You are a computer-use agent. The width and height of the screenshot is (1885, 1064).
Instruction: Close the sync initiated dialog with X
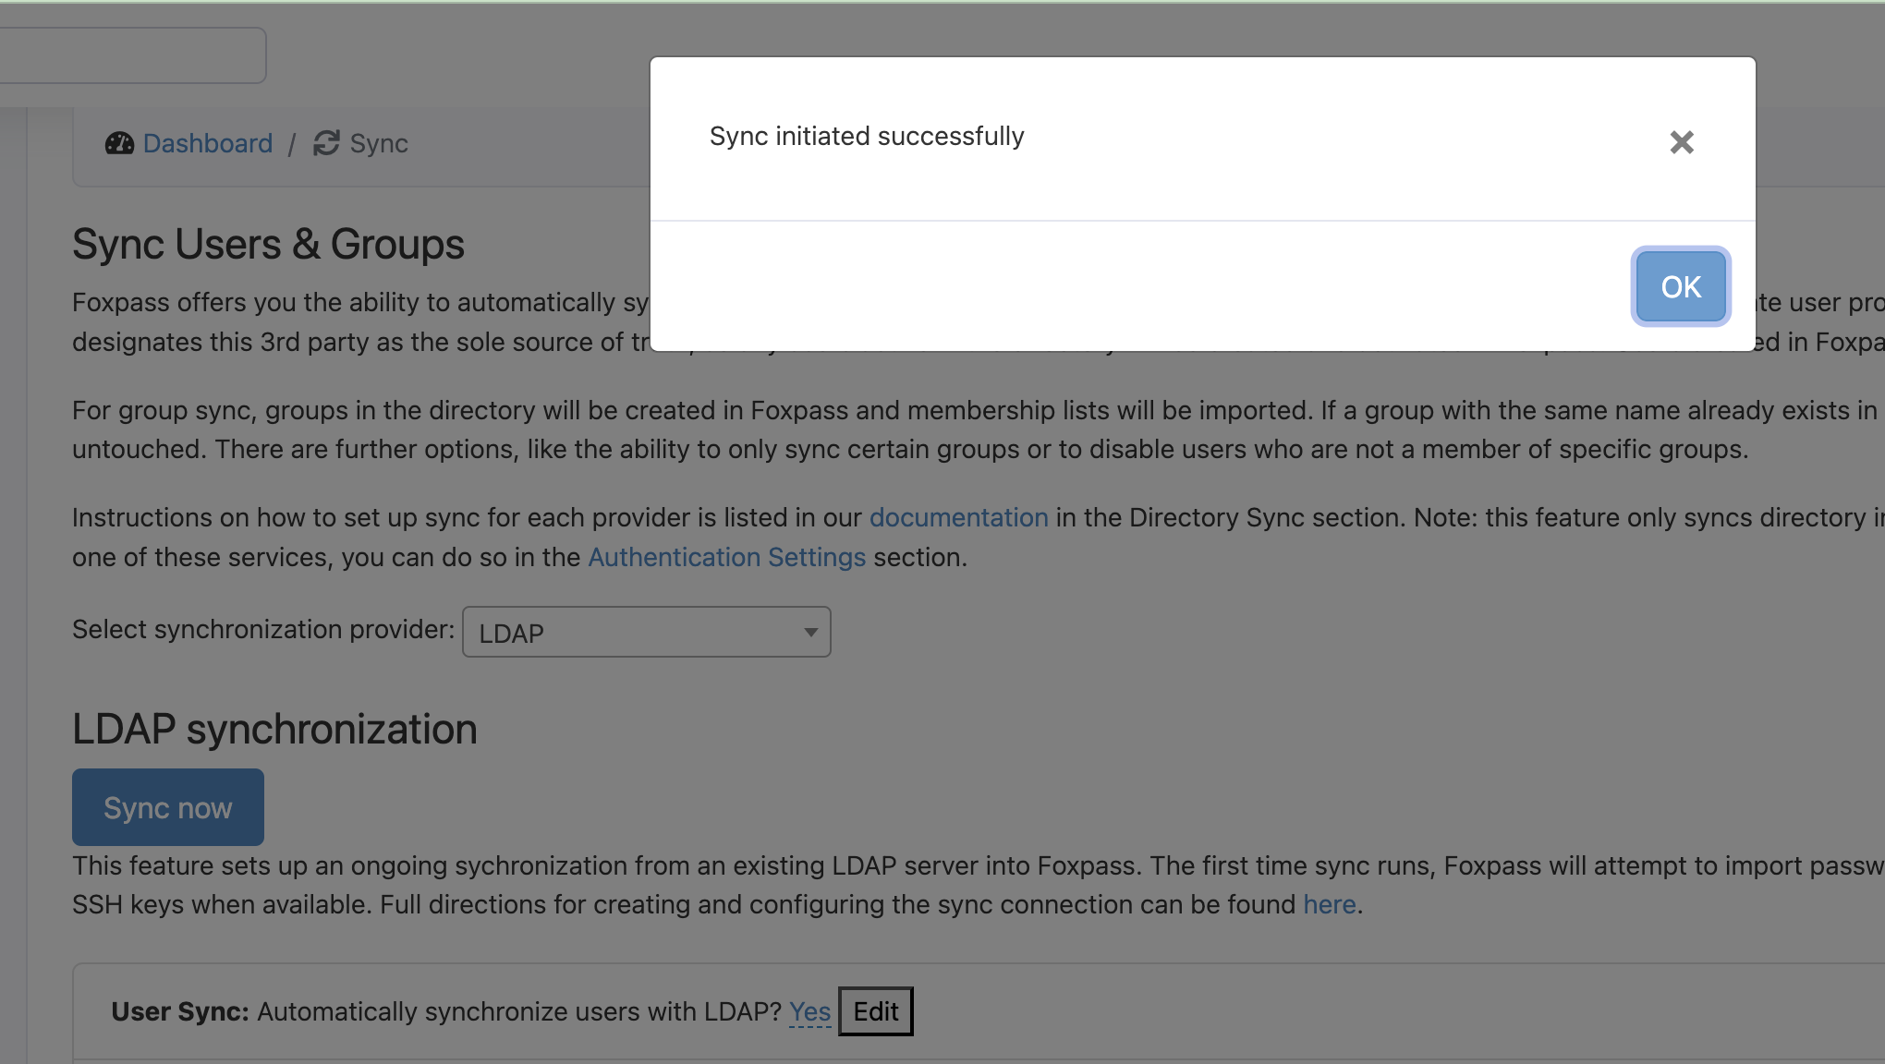(1682, 142)
